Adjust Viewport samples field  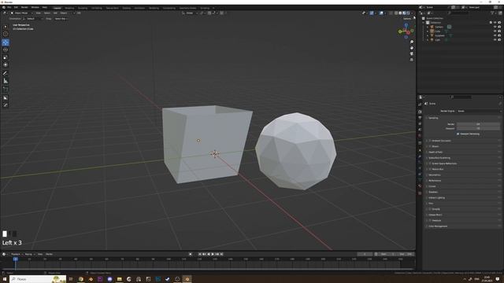[x=478, y=128]
